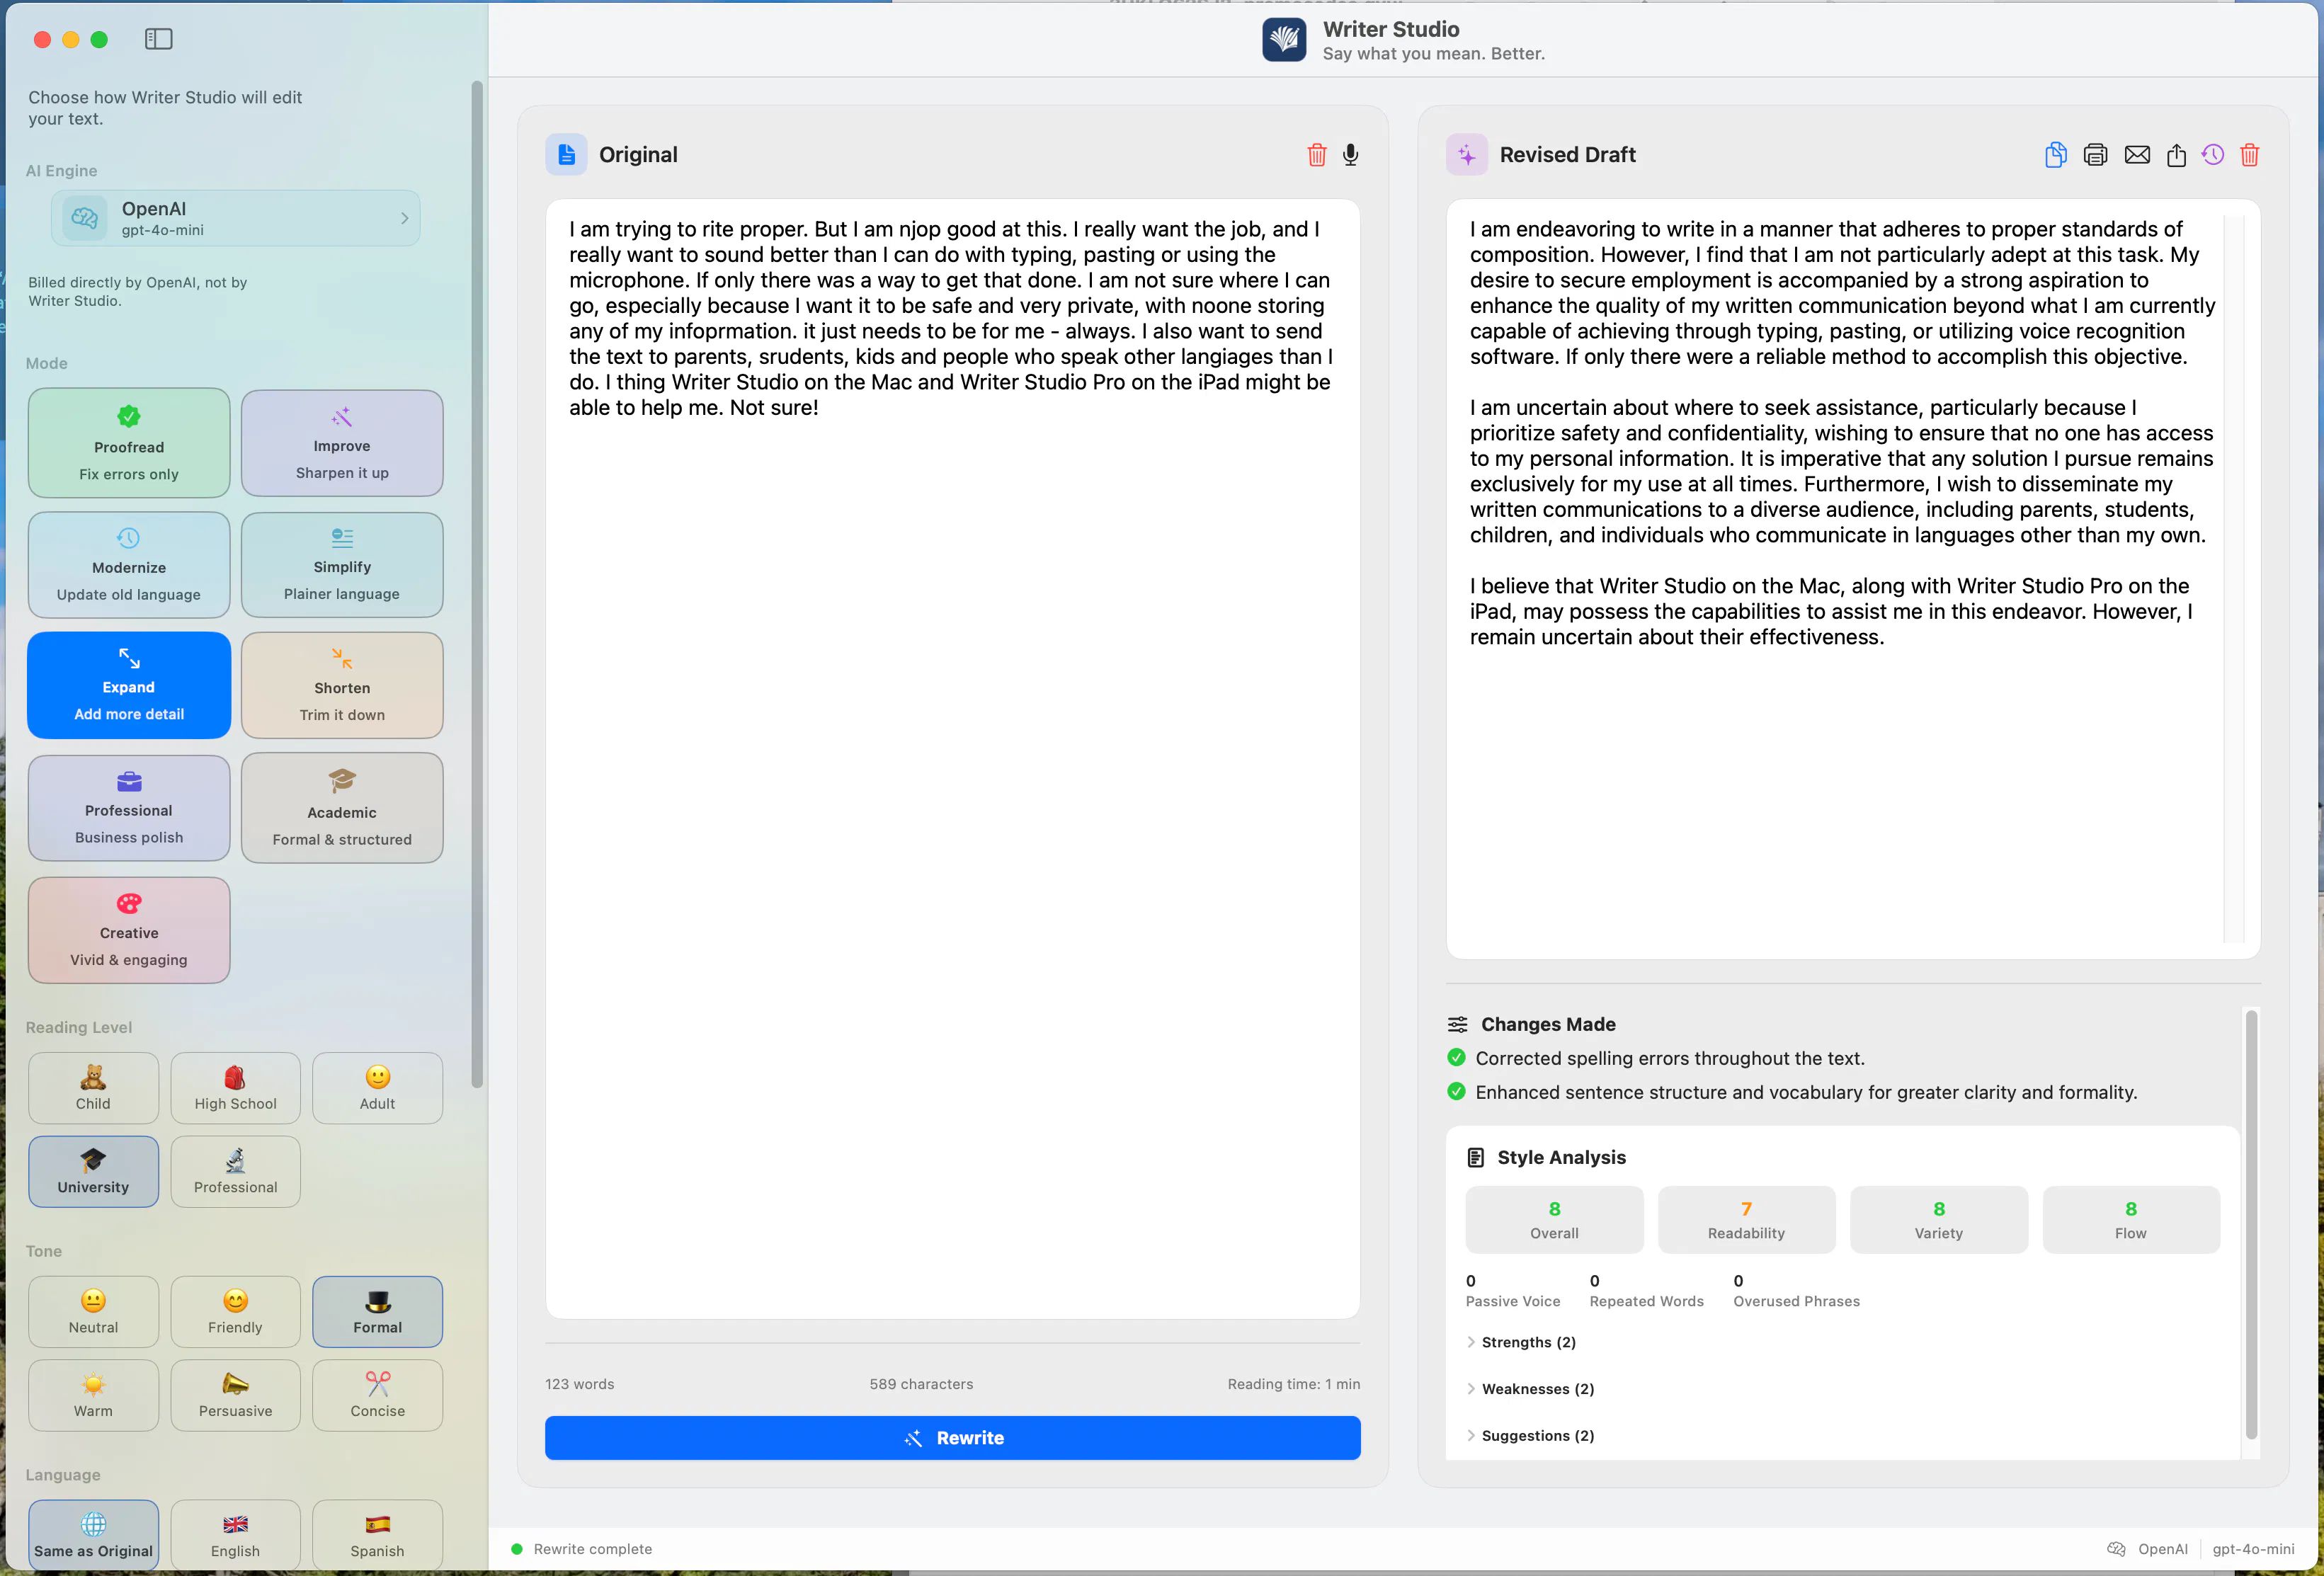Expand the Strengths (2) section

click(1521, 1342)
